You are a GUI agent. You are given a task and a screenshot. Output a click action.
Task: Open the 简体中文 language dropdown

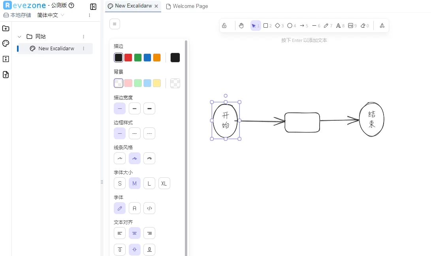[x=50, y=15]
